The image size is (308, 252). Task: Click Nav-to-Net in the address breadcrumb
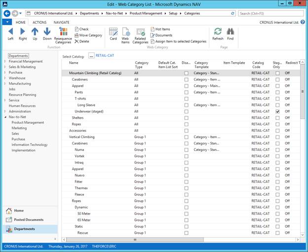tap(115, 13)
